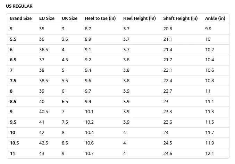Click the UK Size column header
The image size is (235, 164).
point(69,18)
